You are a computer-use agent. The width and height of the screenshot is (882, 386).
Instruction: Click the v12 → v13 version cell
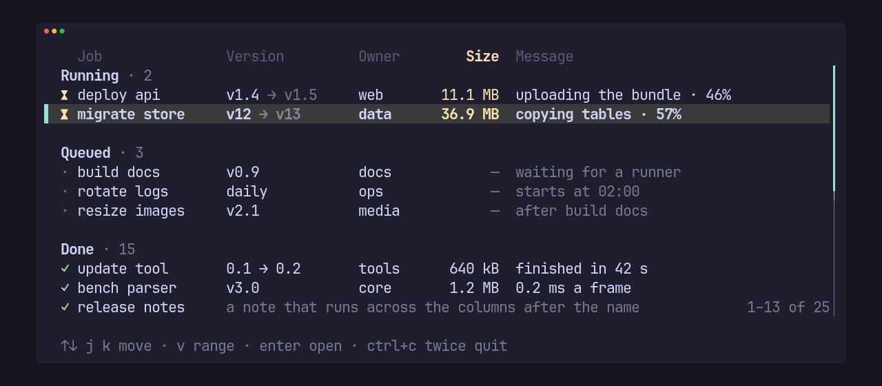pos(263,114)
